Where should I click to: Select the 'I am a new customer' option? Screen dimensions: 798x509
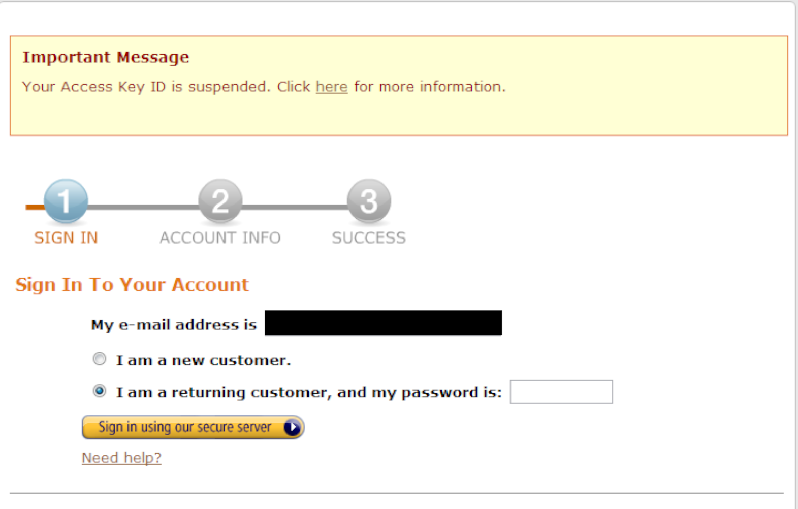100,359
